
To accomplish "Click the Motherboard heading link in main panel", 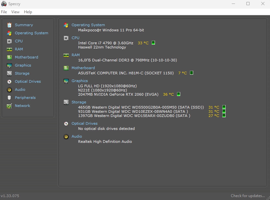I will (83, 68).
